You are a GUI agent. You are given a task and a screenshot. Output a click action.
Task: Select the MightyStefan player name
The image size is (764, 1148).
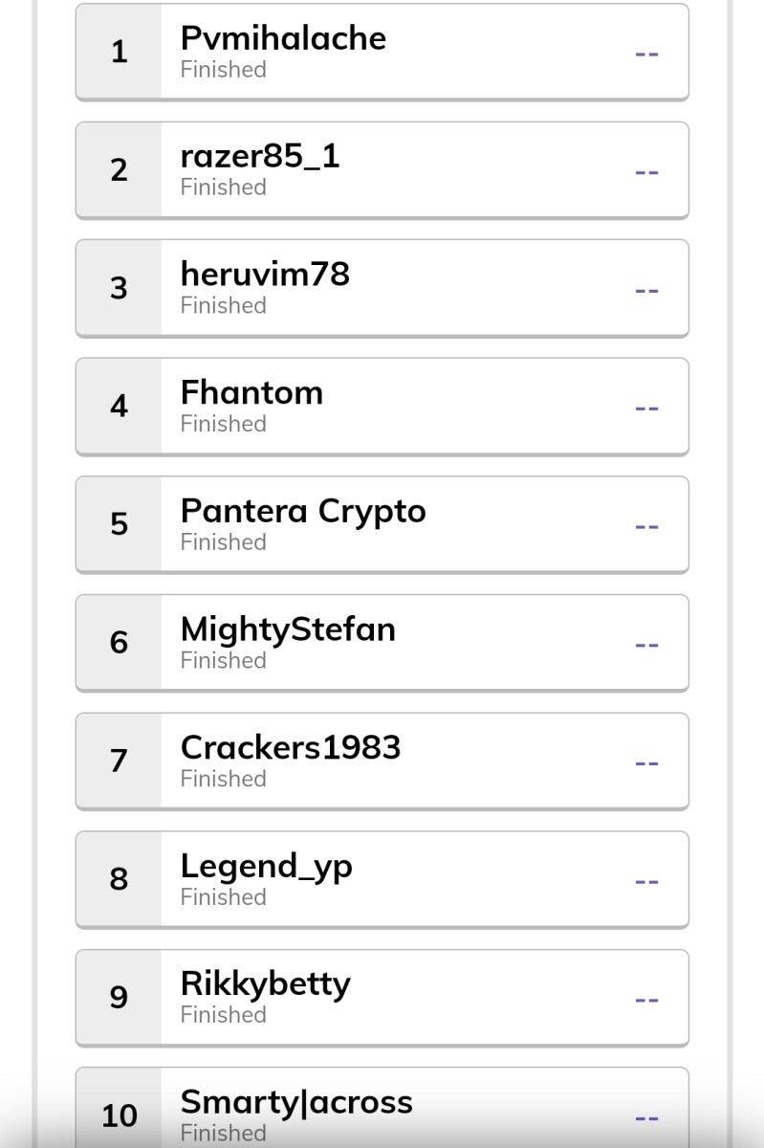pyautogui.click(x=288, y=630)
